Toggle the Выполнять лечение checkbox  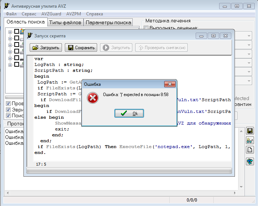click(x=146, y=28)
